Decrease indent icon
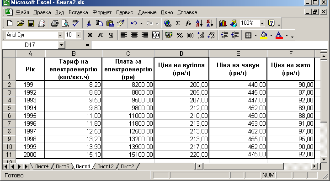The height and width of the screenshot is (181, 330). (224, 35)
